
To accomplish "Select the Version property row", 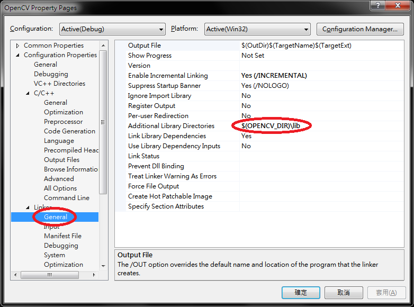I will [x=265, y=66].
